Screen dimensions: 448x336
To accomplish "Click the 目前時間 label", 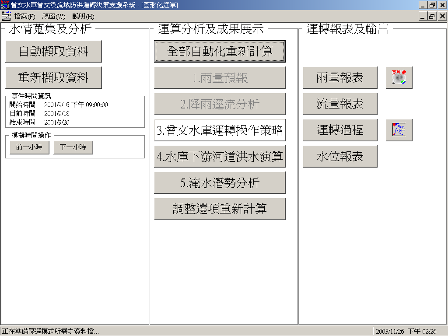I will pyautogui.click(x=23, y=114).
